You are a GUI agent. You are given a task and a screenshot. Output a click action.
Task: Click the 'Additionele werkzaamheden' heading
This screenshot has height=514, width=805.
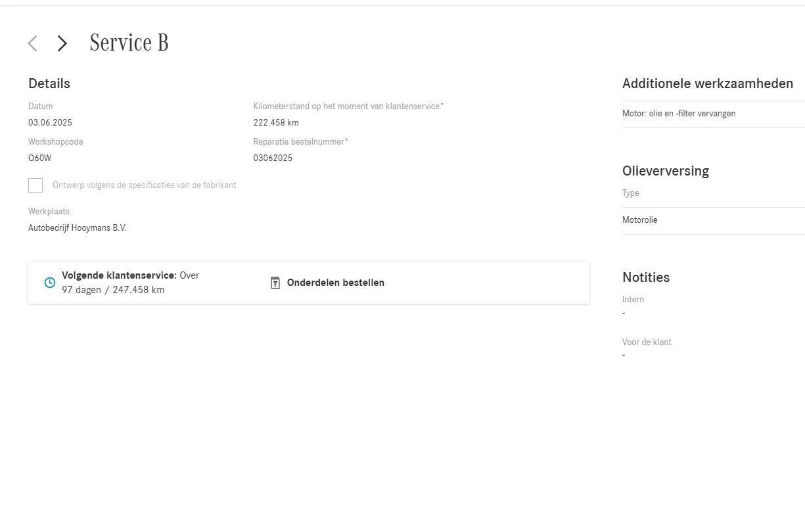(707, 83)
